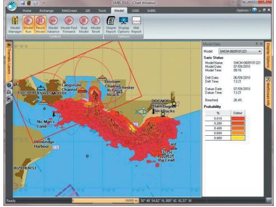Screen dimensions: 276x207
Task: Toggle pin on Model Data panel
Action: (256, 44)
